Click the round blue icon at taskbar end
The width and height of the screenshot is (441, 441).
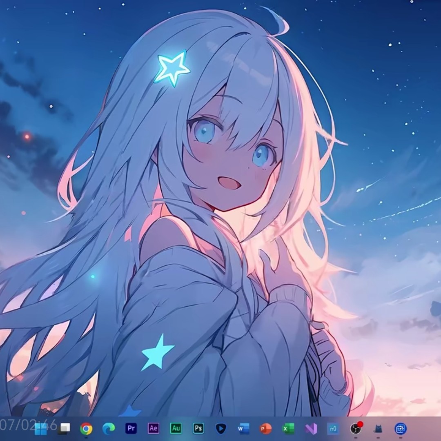point(401,428)
